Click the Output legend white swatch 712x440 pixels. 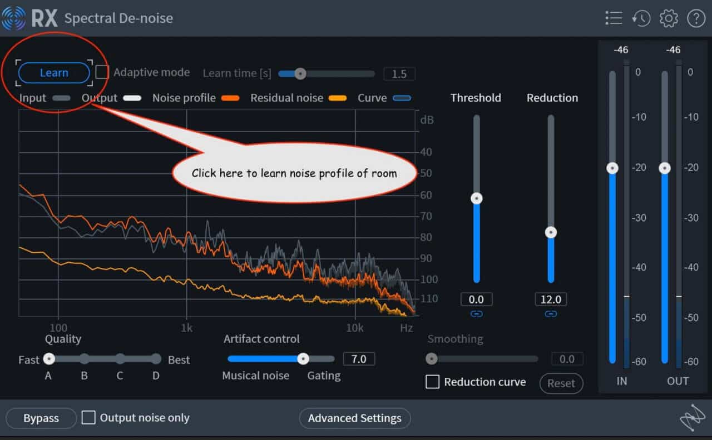[x=132, y=98]
